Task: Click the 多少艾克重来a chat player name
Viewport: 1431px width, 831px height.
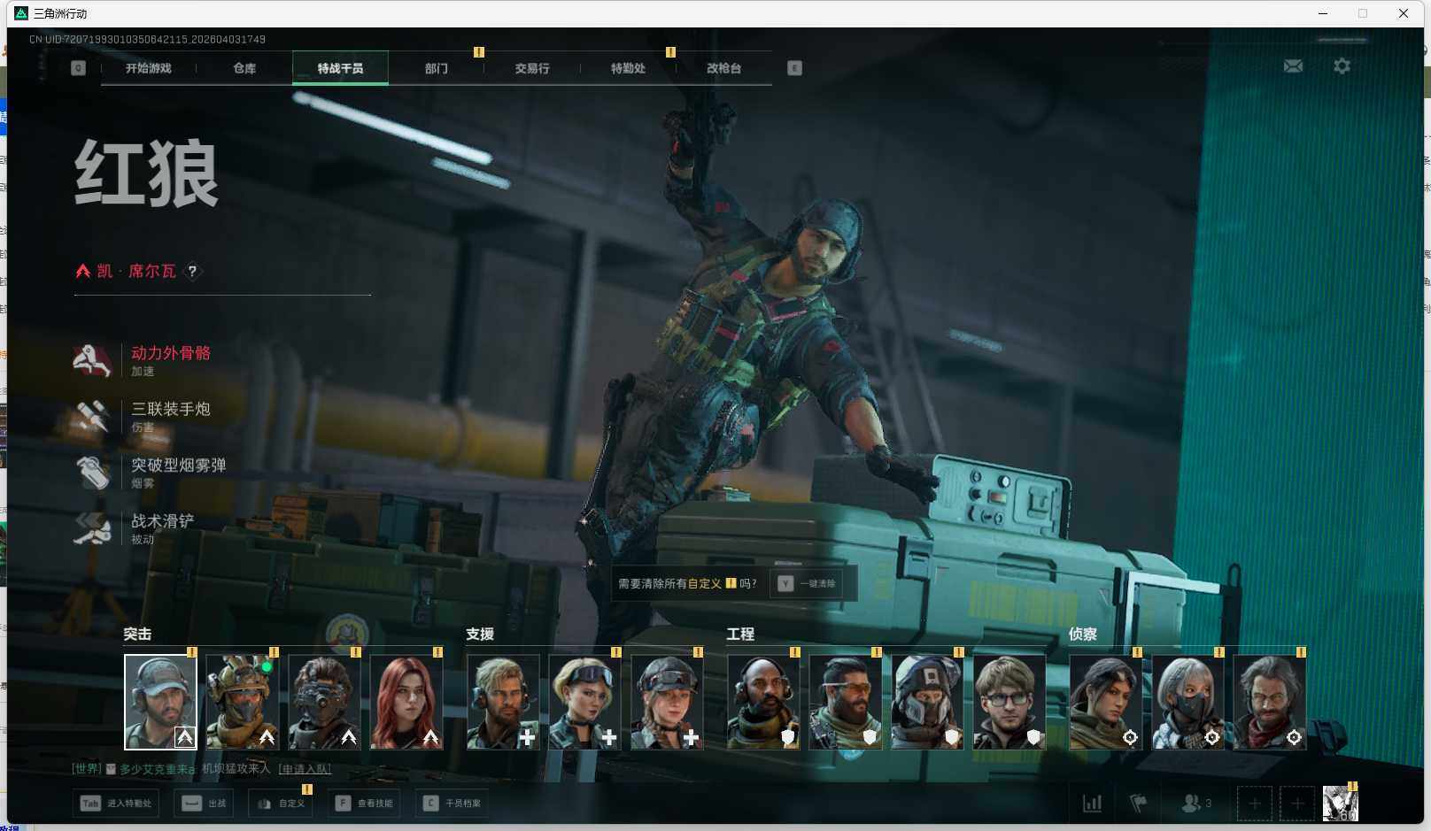Action: point(157,769)
